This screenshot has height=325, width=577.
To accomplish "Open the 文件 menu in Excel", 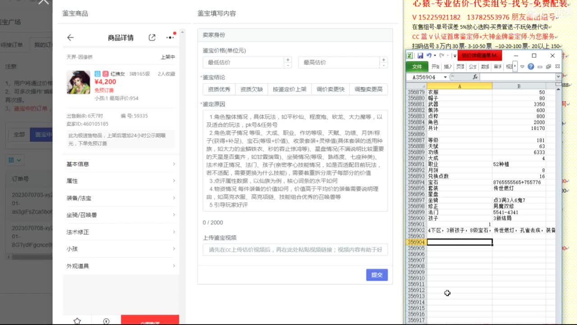I will click(x=417, y=66).
